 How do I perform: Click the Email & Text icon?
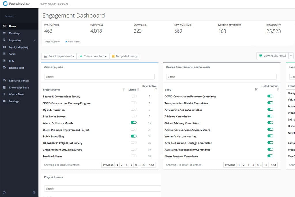pyautogui.click(x=4, y=68)
